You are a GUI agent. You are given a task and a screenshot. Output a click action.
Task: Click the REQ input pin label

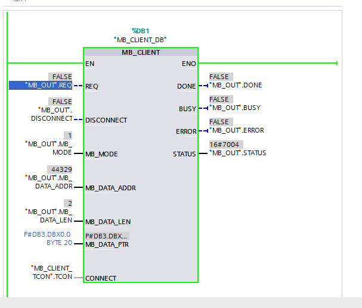click(x=92, y=86)
